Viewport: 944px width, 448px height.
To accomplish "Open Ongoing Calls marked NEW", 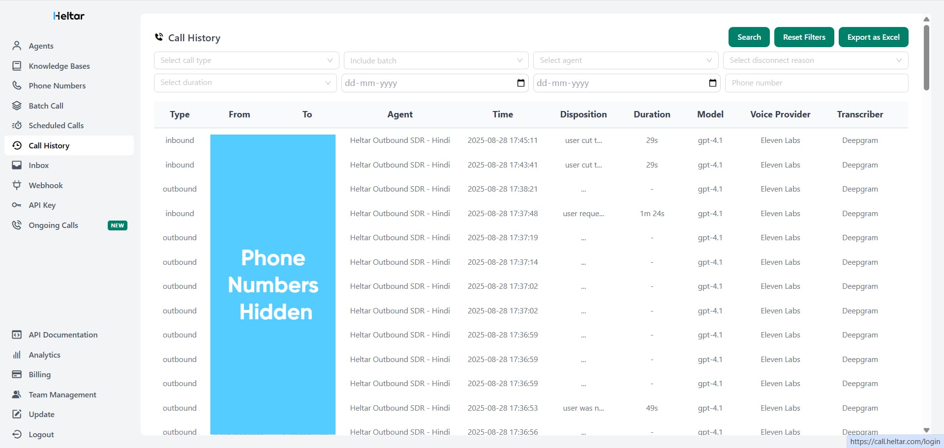I will pos(53,225).
